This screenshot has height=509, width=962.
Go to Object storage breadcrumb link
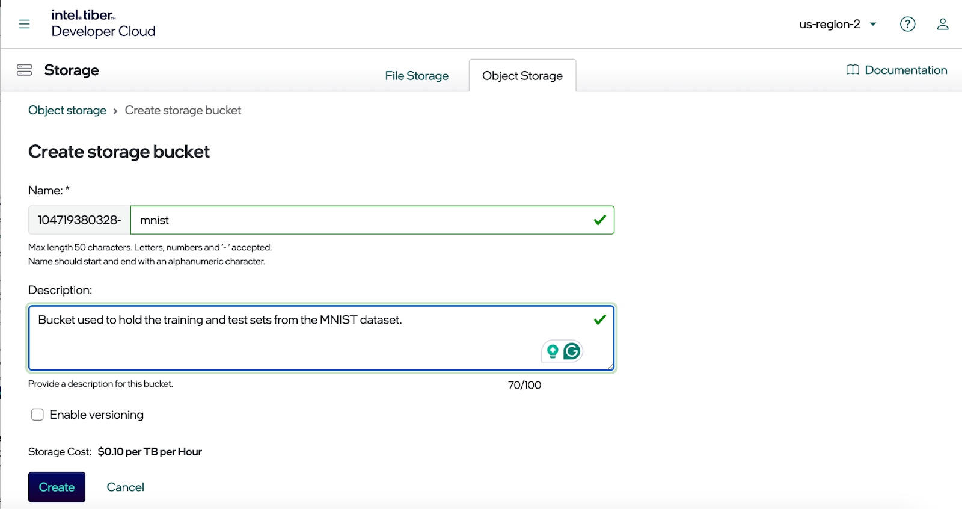pos(67,110)
